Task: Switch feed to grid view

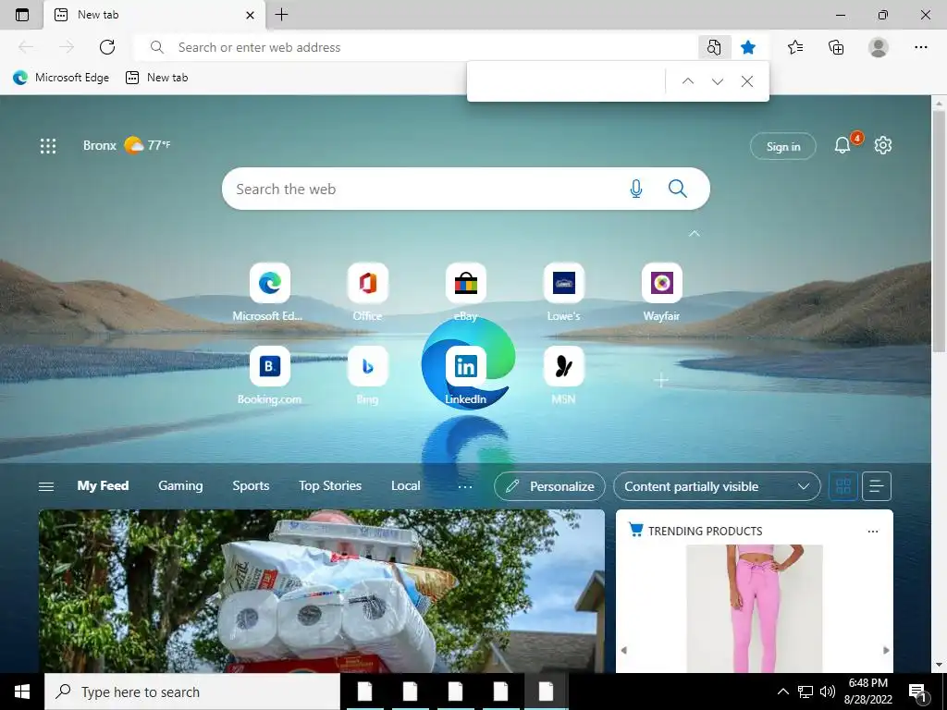Action: click(843, 486)
